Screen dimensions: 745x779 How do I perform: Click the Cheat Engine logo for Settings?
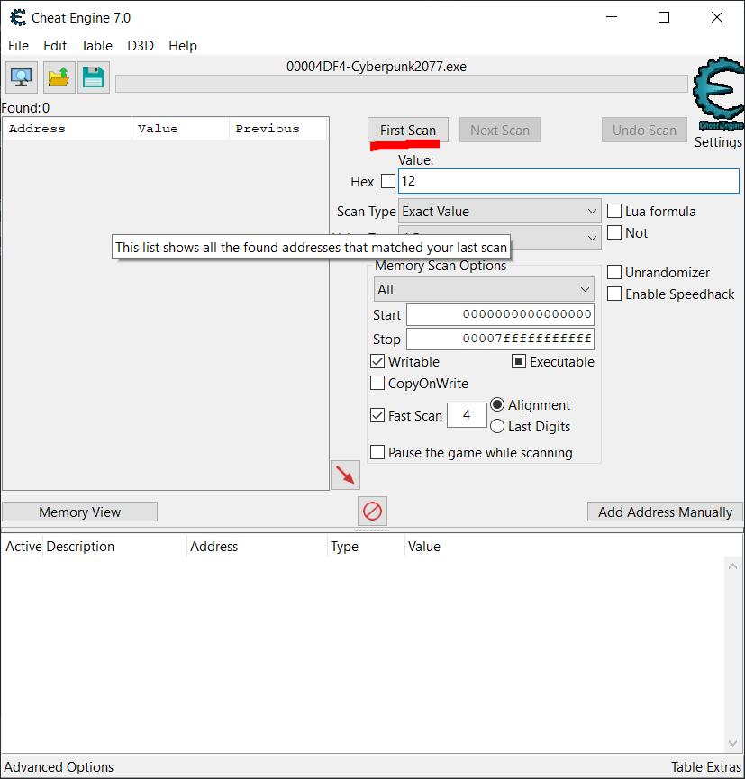pyautogui.click(x=718, y=95)
